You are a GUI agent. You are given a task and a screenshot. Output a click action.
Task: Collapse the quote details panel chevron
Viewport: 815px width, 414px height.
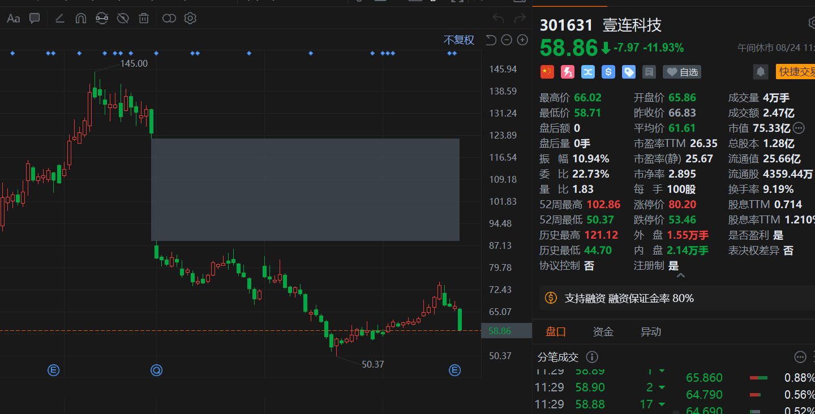pyautogui.click(x=680, y=275)
